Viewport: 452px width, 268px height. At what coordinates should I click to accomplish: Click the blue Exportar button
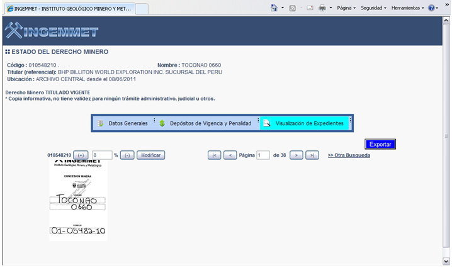coord(380,144)
